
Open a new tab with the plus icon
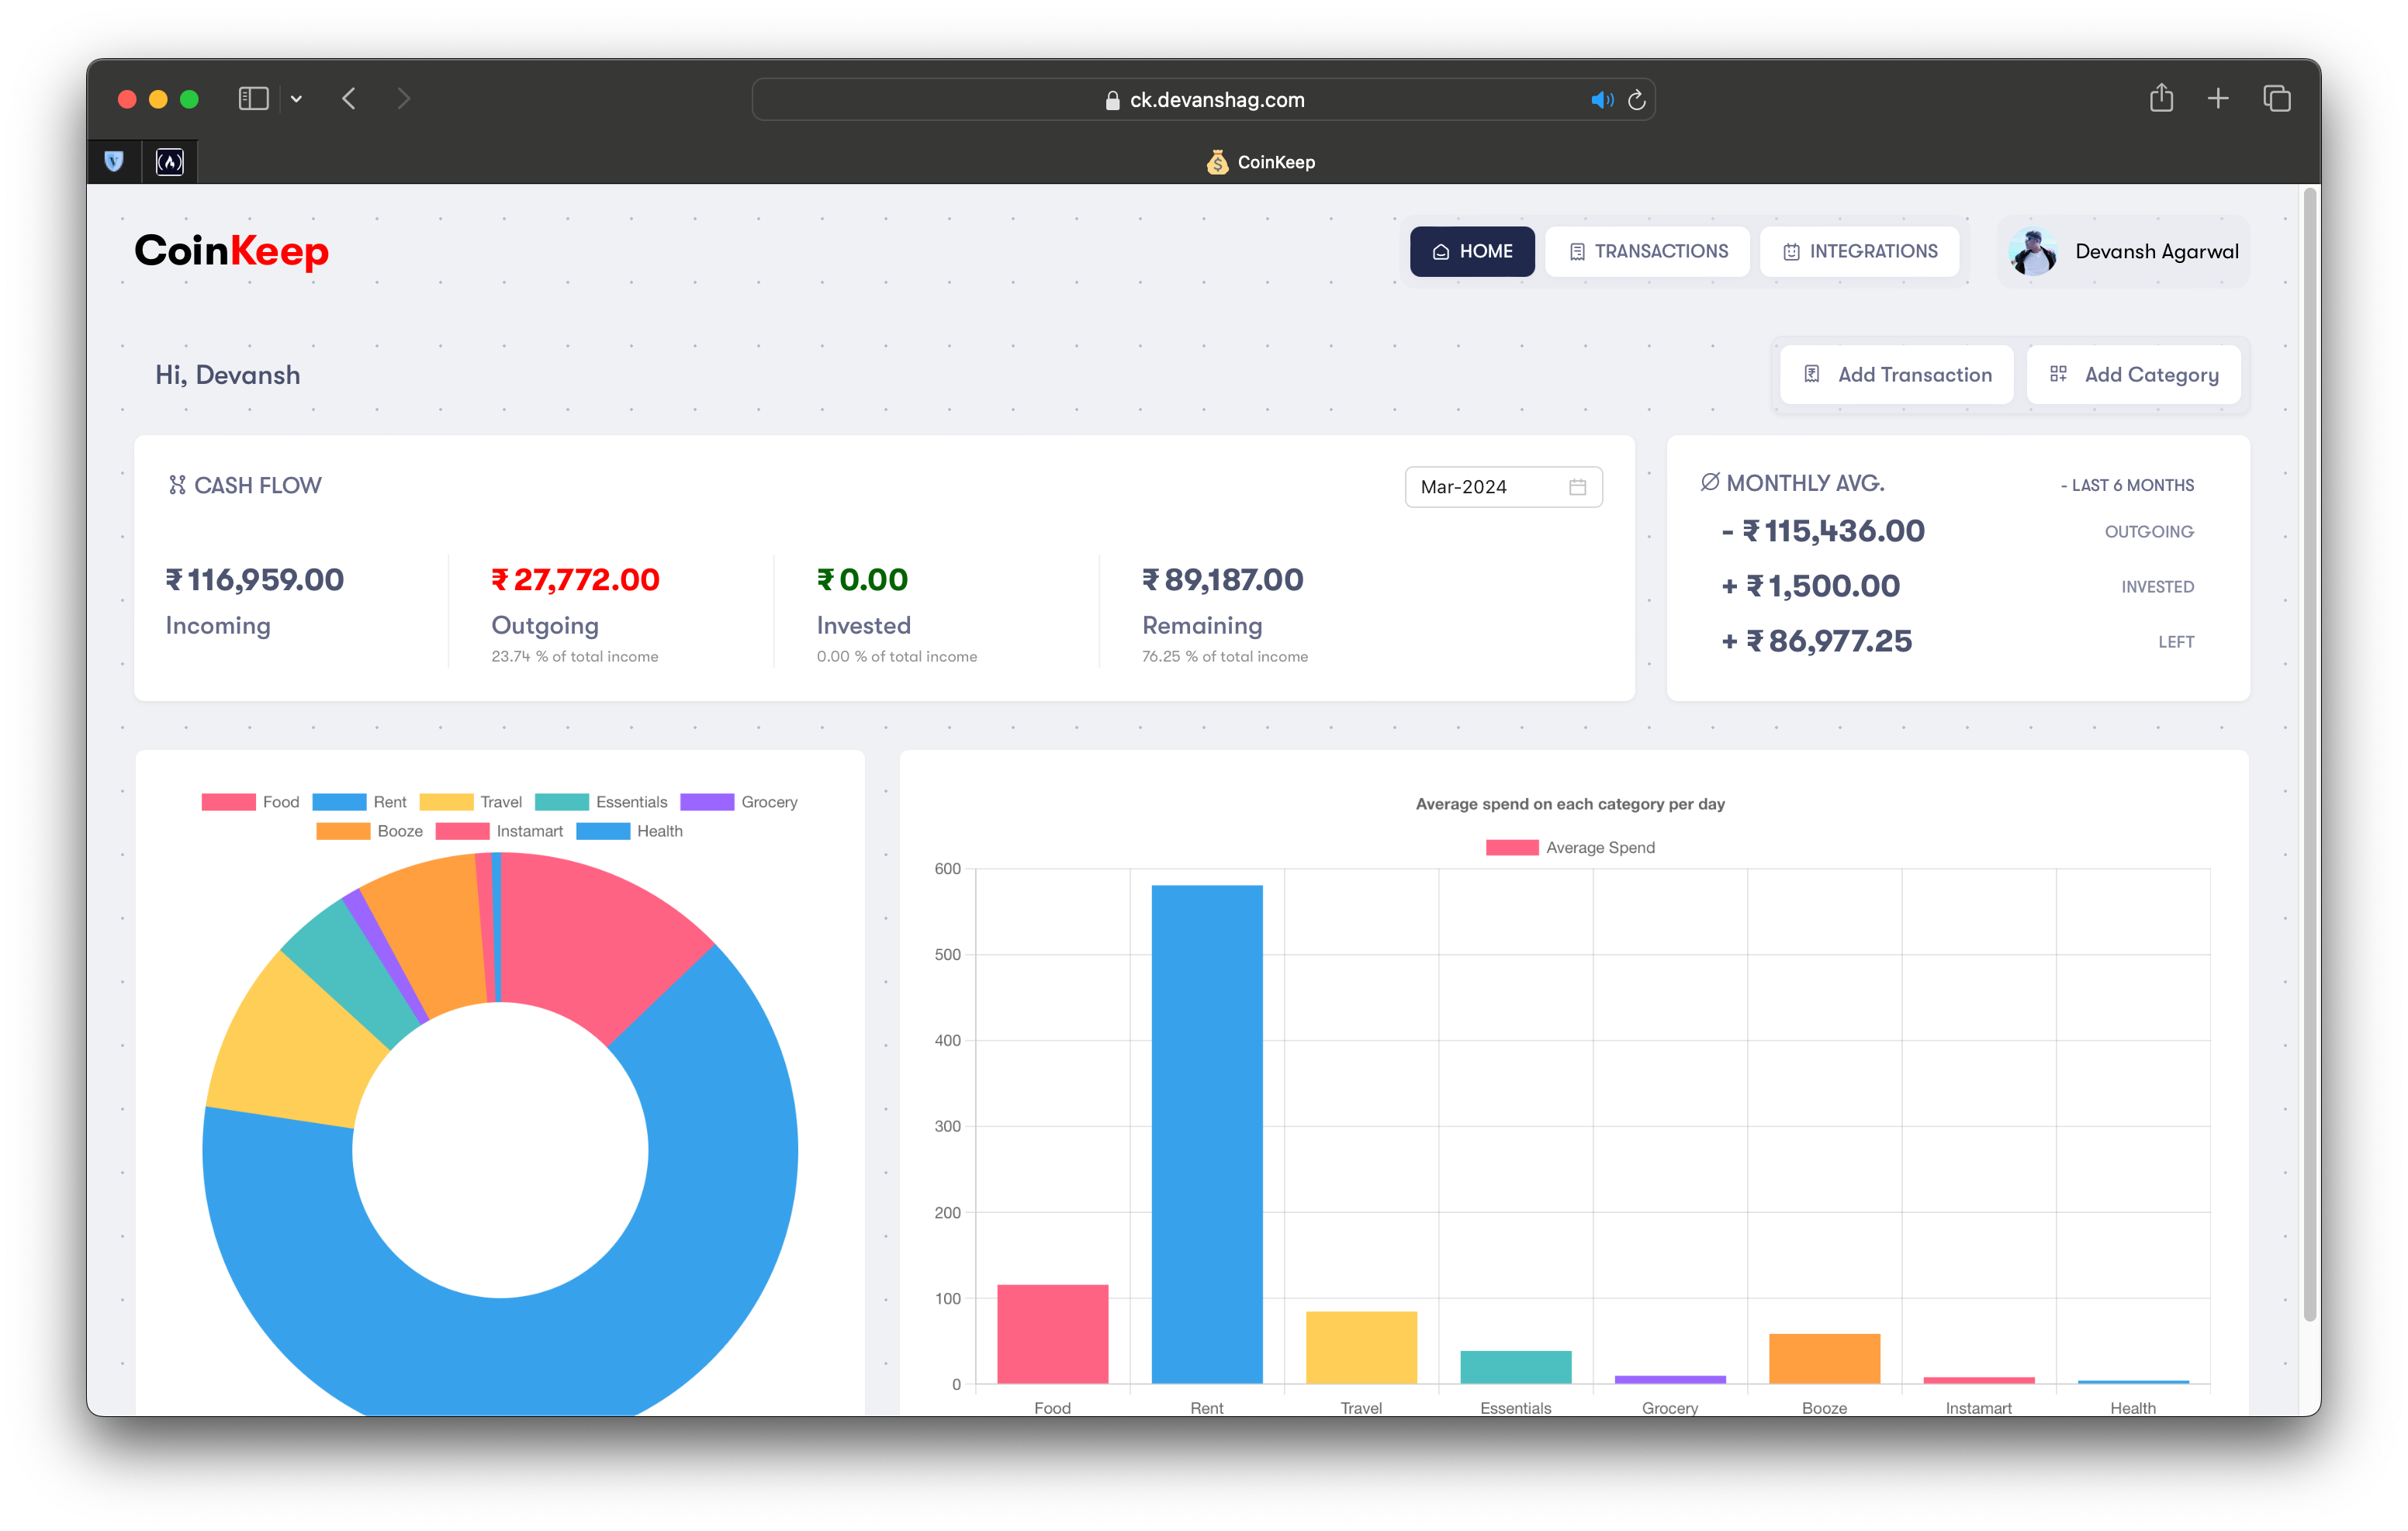(x=2218, y=98)
